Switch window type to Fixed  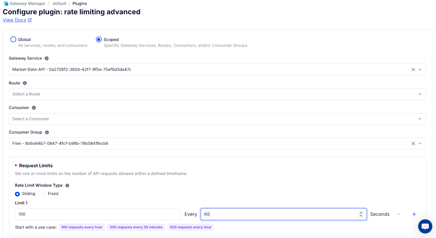[43, 194]
